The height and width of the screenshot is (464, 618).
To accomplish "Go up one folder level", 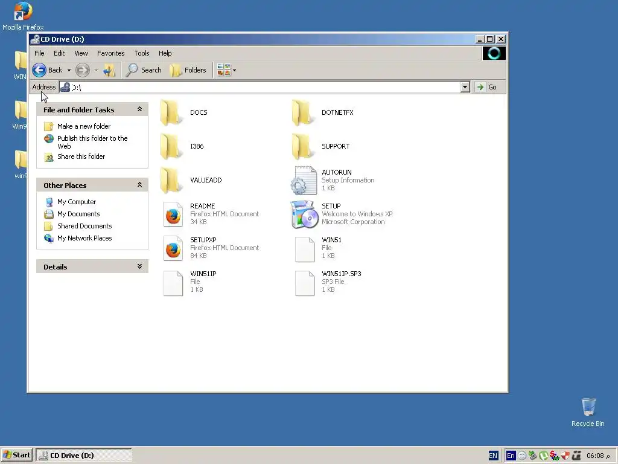I will coord(109,70).
